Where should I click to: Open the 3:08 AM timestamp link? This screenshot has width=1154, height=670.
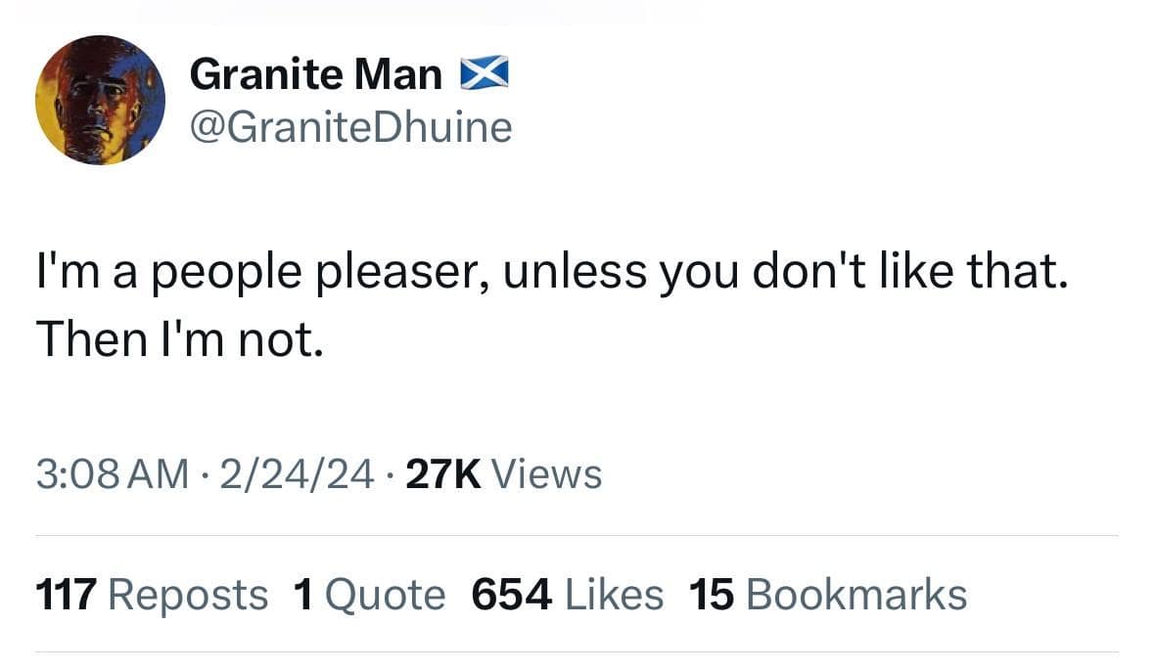pyautogui.click(x=112, y=474)
